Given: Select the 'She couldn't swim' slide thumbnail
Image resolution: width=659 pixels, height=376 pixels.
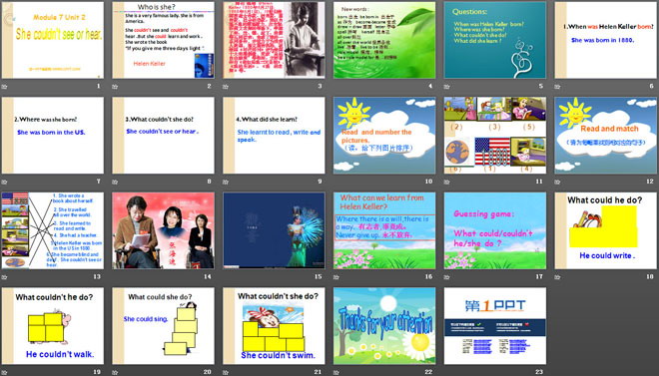Looking at the screenshot, I should click(x=274, y=326).
